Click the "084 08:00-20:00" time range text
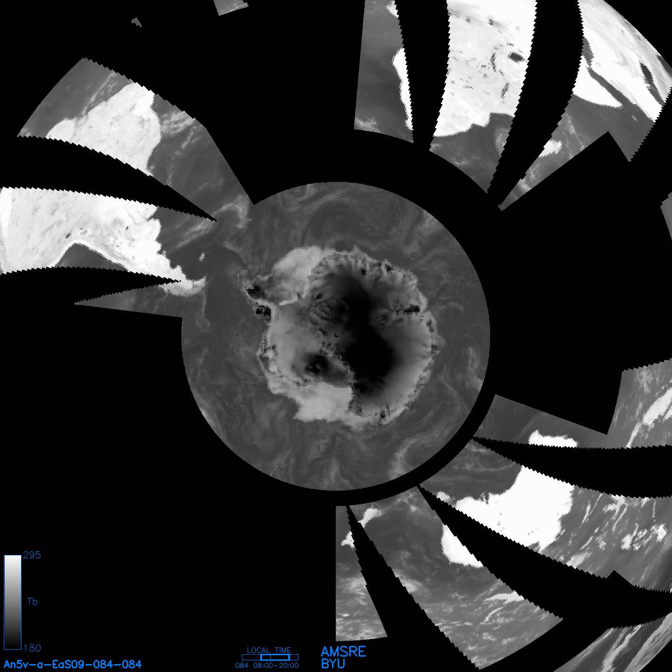This screenshot has height=672, width=672. (x=267, y=665)
